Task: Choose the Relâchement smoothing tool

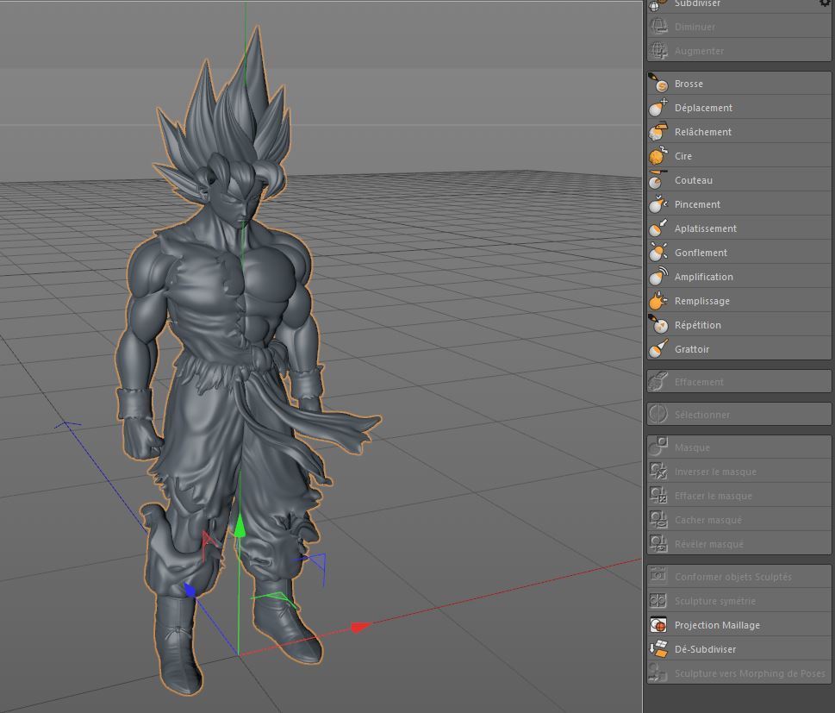Action: tap(738, 132)
